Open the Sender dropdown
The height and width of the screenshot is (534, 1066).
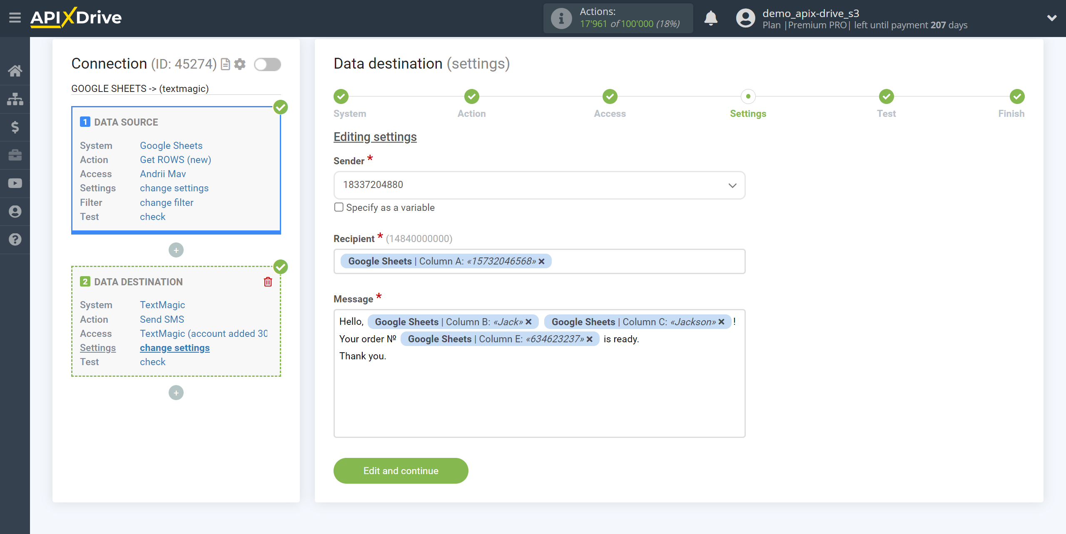(539, 185)
